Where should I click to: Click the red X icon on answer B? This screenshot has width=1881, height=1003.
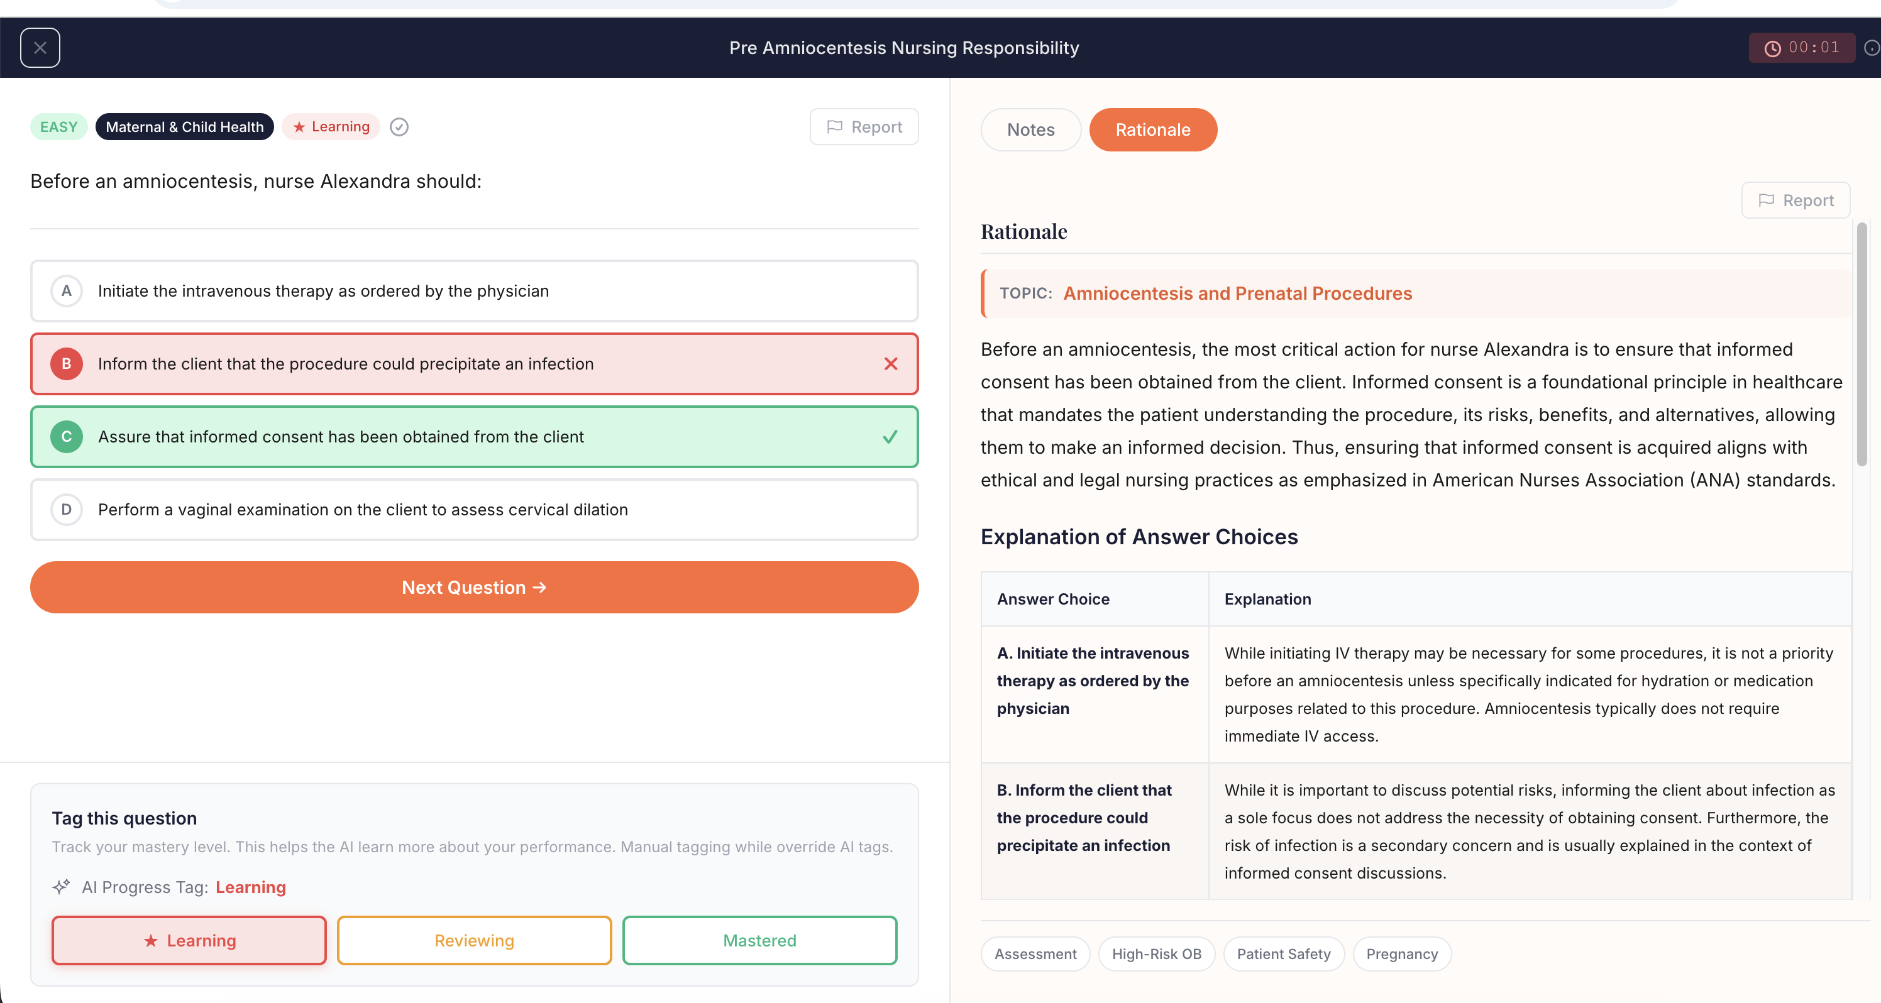point(890,364)
